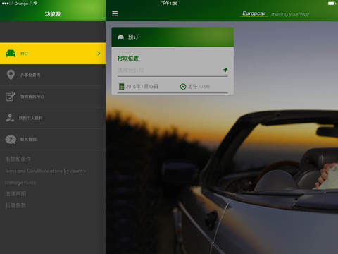Click the 功能表 sidebar title
This screenshot has width=338, height=254.
click(x=53, y=14)
